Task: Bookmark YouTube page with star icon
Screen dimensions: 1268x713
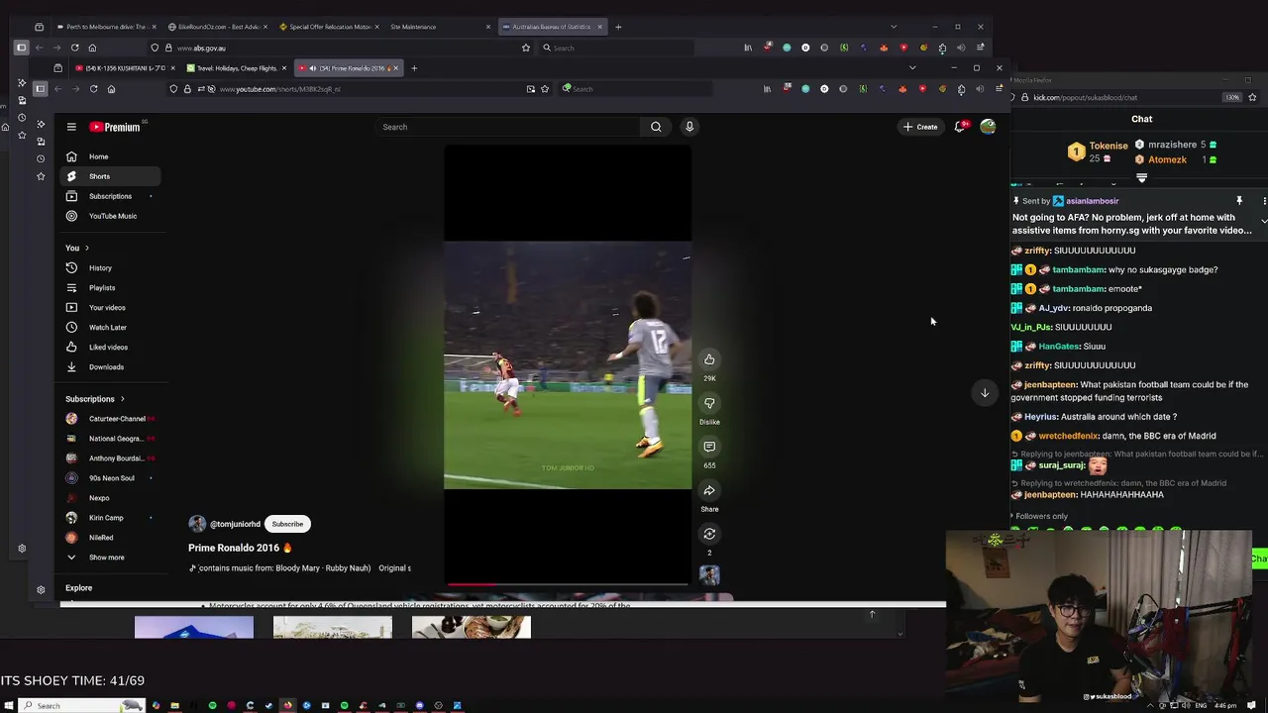Action: [x=545, y=89]
